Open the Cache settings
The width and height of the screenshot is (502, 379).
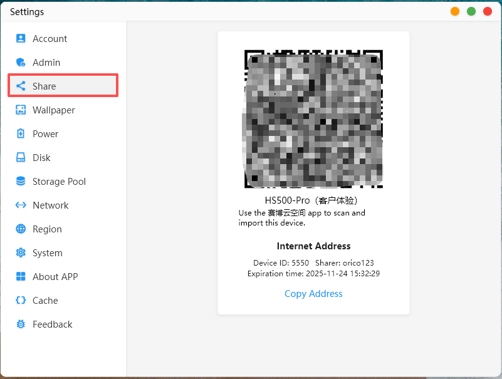[63, 300]
